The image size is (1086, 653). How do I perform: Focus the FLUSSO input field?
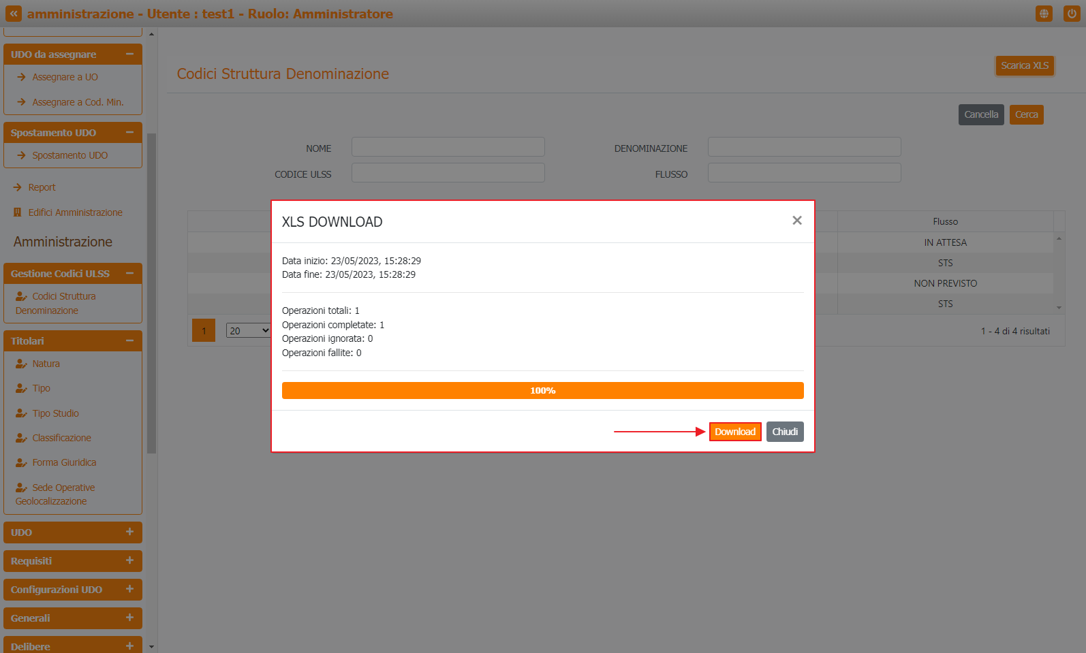(x=804, y=173)
